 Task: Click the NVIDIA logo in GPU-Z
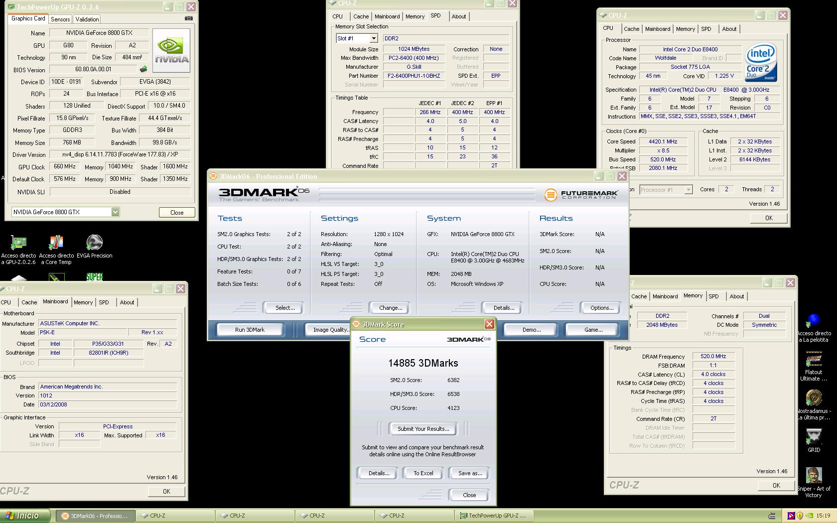pos(171,50)
